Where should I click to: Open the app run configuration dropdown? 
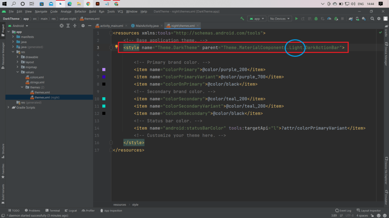tap(257, 19)
